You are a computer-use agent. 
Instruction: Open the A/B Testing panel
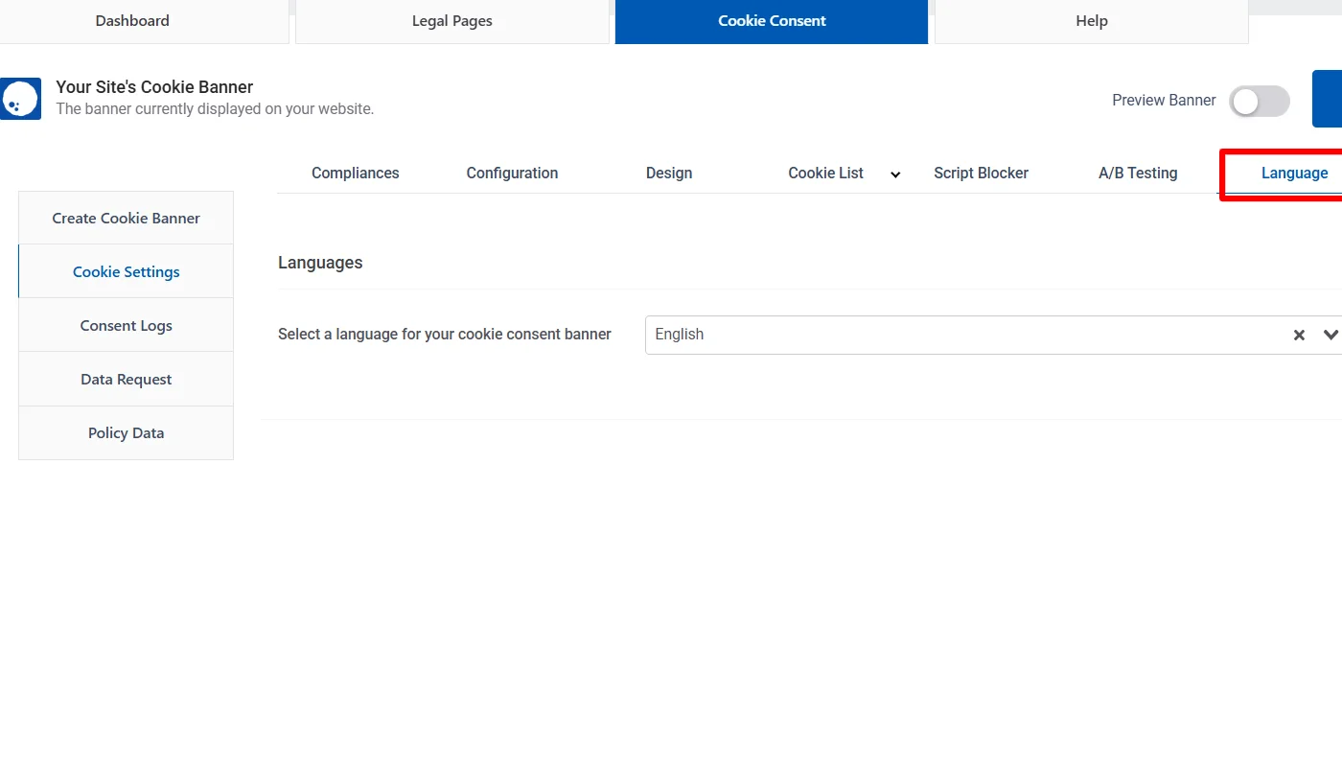coord(1138,174)
